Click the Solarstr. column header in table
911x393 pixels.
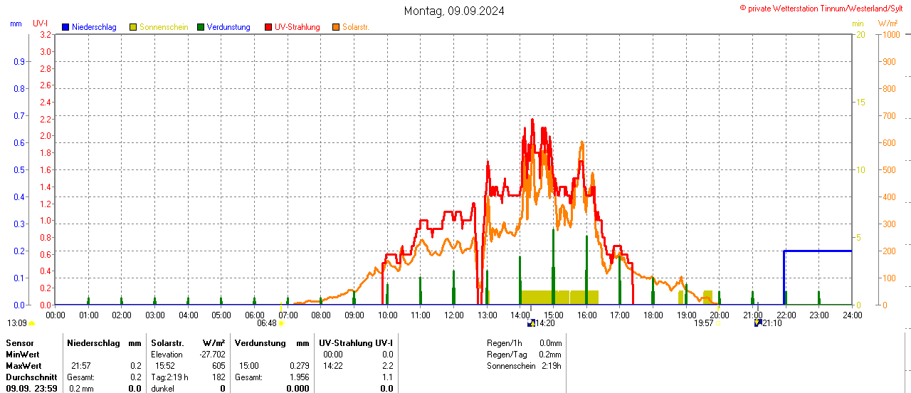click(x=167, y=343)
